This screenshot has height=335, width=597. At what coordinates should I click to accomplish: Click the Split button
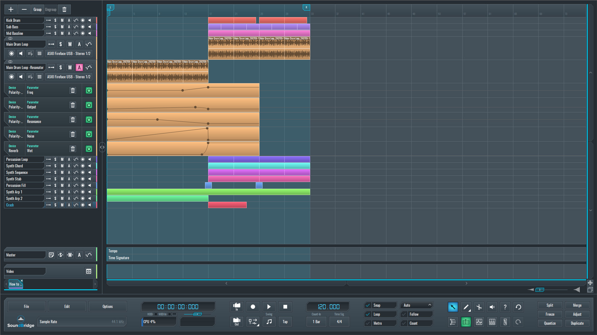tap(550, 305)
